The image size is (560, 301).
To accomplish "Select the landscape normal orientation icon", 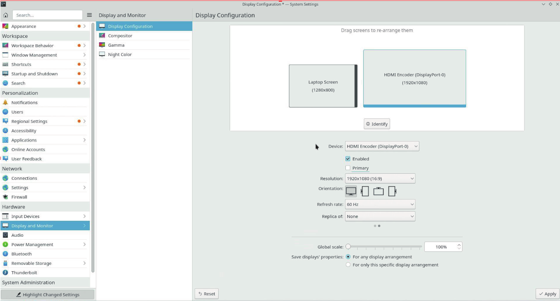I will tap(351, 191).
